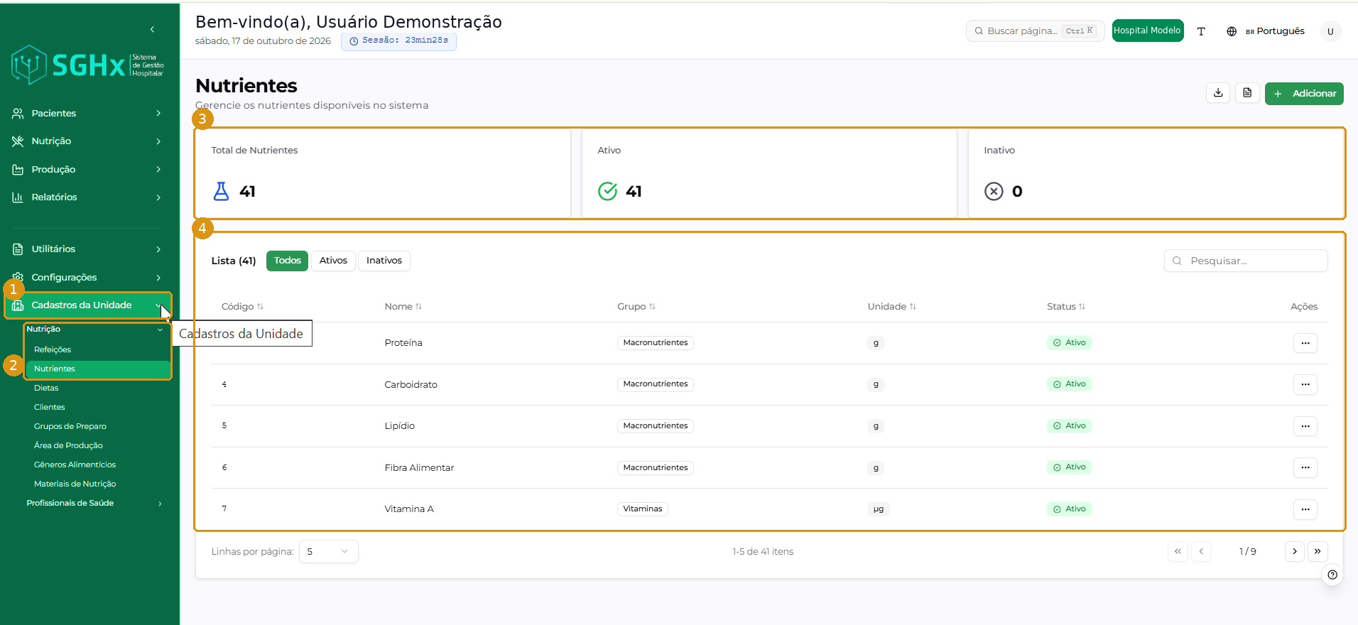Expand the Nutrição main sidebar menu
Image resolution: width=1358 pixels, height=625 pixels.
click(x=87, y=141)
